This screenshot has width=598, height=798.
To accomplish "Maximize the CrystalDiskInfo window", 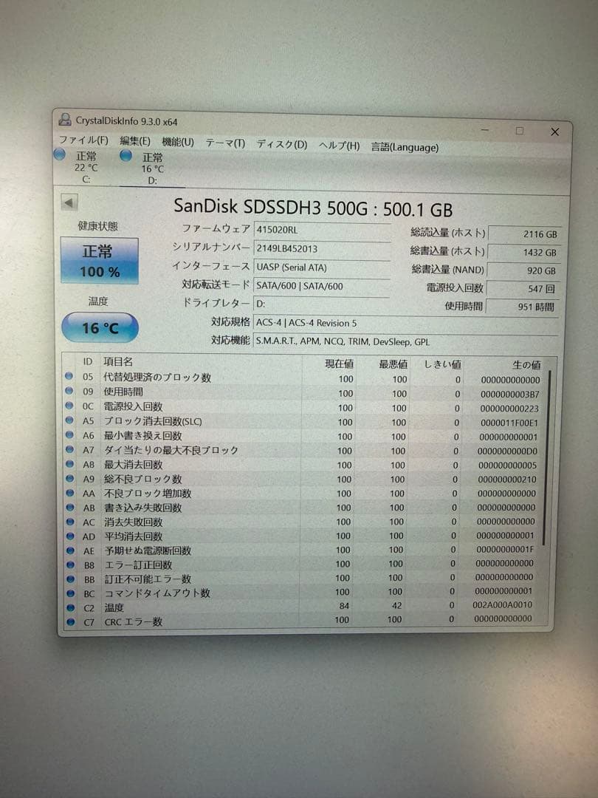I will [x=519, y=131].
